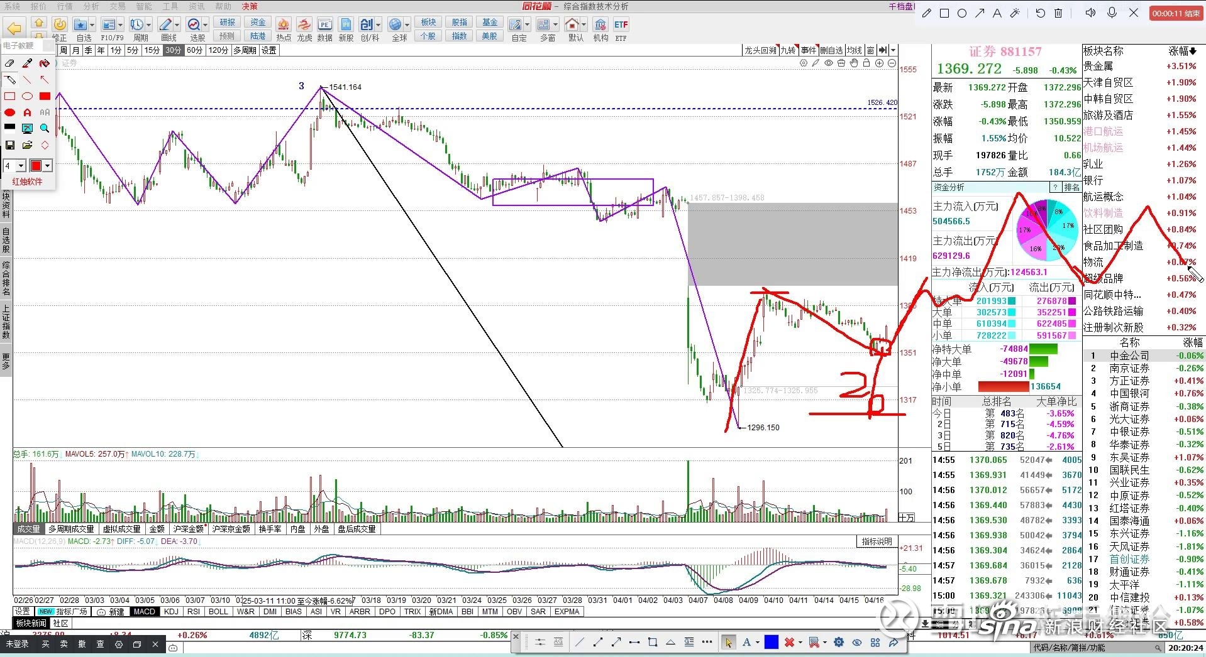Switch to the 板块新闻 tab
The height and width of the screenshot is (657, 1206).
31,624
